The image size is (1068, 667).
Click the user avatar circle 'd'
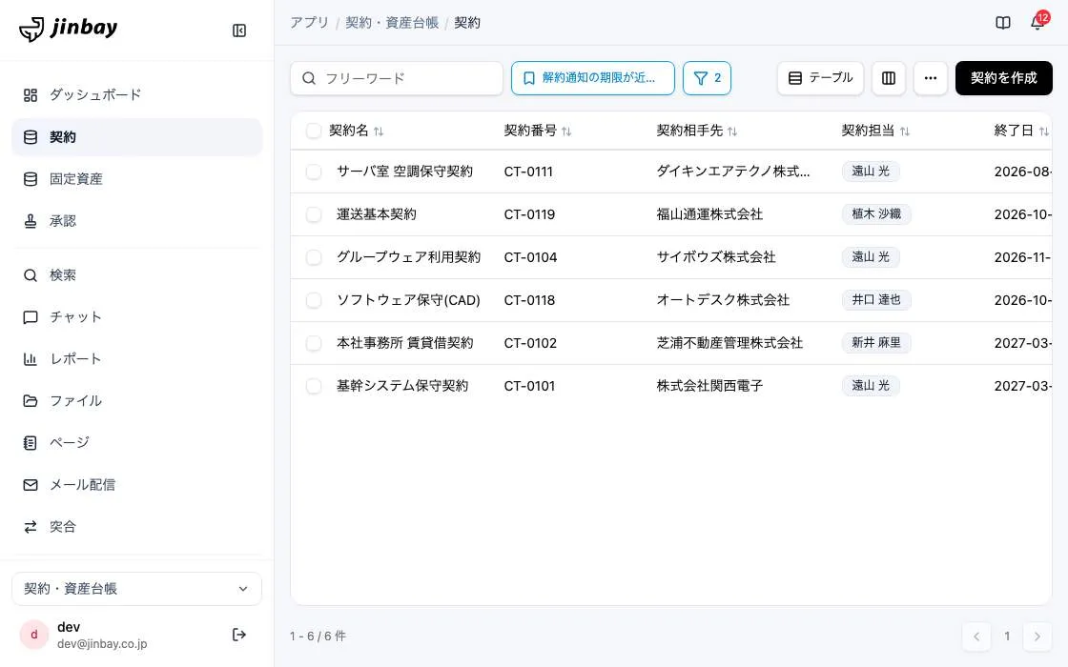34,635
